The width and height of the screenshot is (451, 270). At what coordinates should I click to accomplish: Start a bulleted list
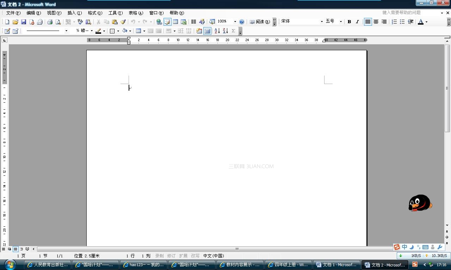[402, 22]
